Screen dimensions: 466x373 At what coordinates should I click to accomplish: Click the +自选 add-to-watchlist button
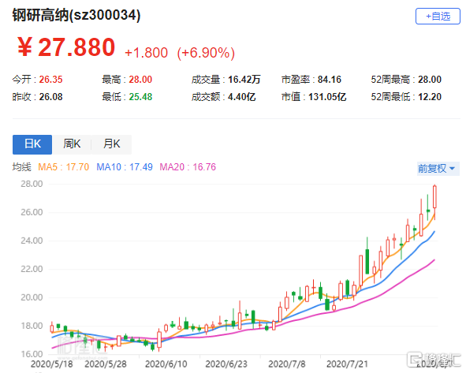pos(438,16)
